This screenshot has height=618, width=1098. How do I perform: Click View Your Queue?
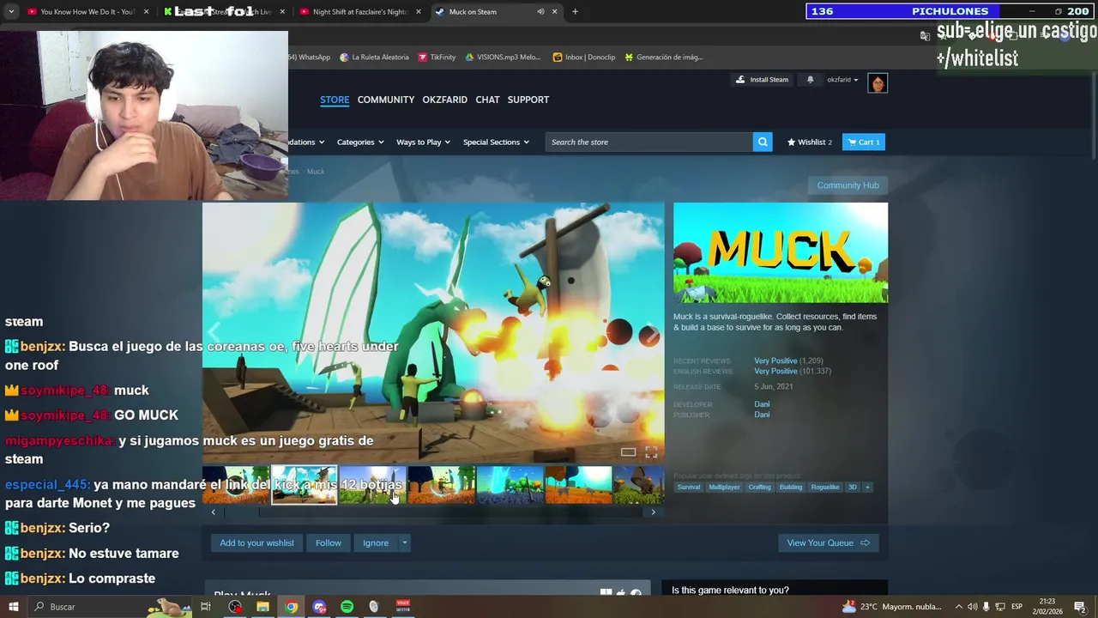[828, 542]
